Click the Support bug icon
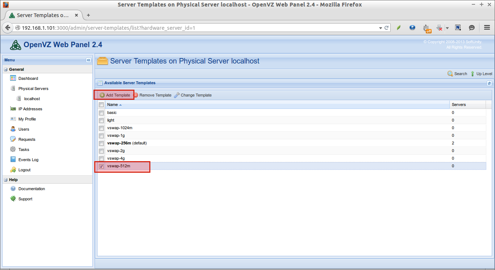495x270 pixels. coord(13,199)
